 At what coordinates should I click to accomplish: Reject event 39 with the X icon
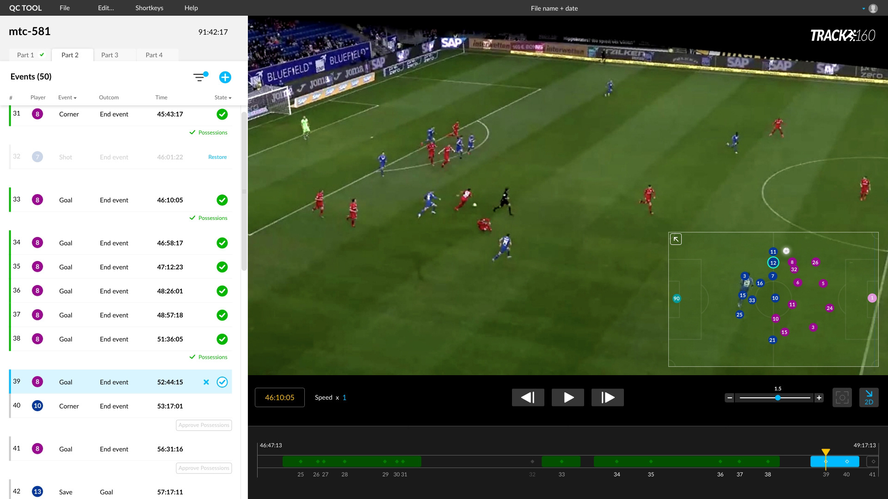206,382
